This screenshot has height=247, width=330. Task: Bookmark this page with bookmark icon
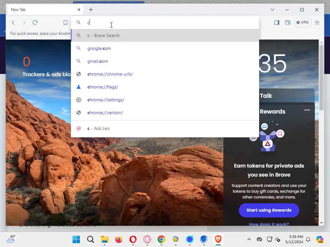point(65,23)
